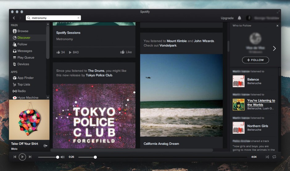Open the now-playing album art

(x=29, y=120)
